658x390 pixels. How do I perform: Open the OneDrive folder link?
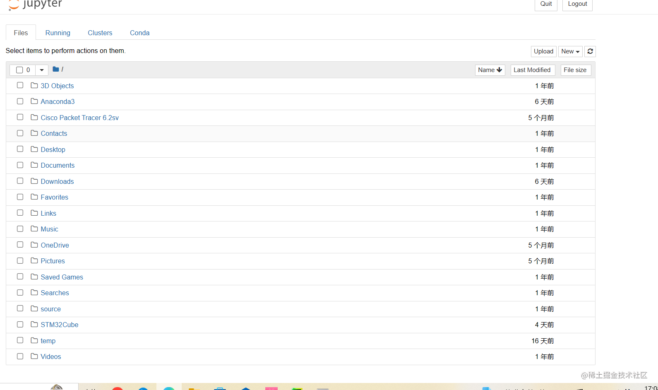[55, 245]
